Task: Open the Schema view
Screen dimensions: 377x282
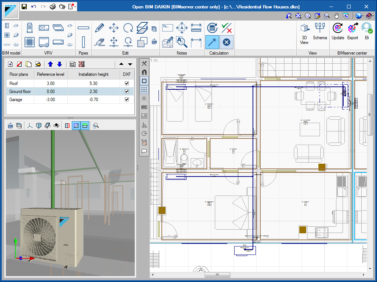Action: (320, 31)
